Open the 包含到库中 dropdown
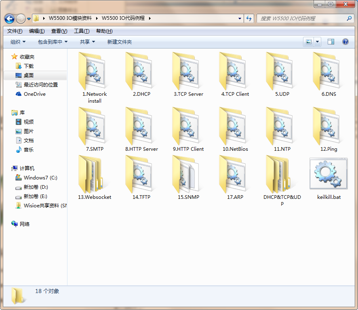Screen dimensions: 358x310 point(53,42)
